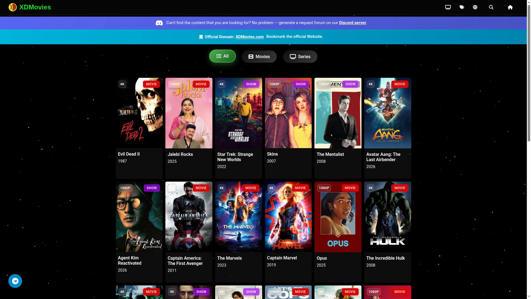Open The Incredible Hulk poster
The height and width of the screenshot is (299, 531).
pos(388,217)
